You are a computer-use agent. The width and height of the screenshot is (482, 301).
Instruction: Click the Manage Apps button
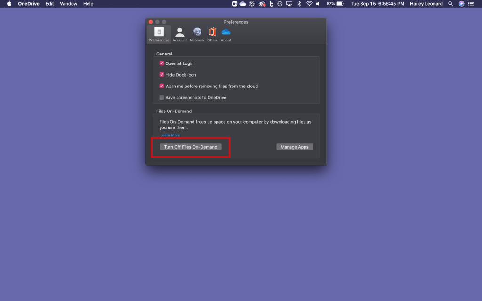[295, 147]
